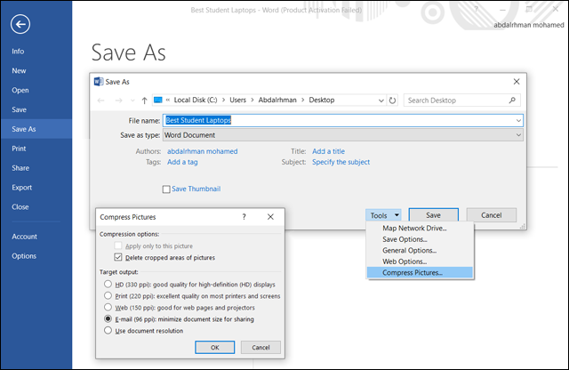Screen dimensions: 569x370
Task: Select Save As in backstage sidebar
Action: (36, 129)
